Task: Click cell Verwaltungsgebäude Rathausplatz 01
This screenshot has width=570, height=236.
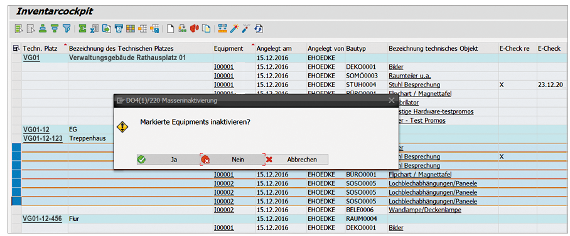Action: point(140,58)
